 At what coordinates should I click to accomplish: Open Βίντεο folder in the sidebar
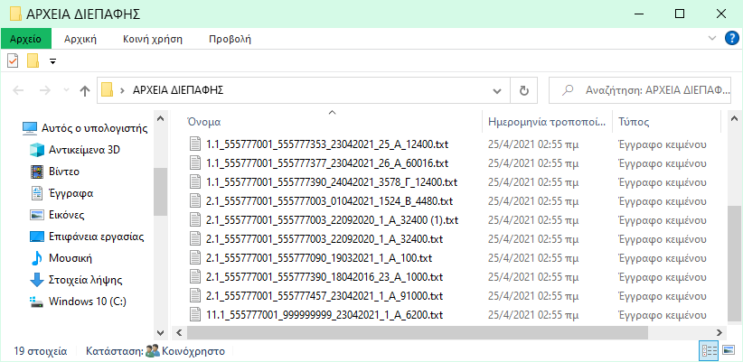pyautogui.click(x=64, y=172)
